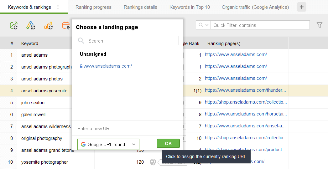Switch to the Rankings details tab
The image size is (328, 169).
coord(140,7)
